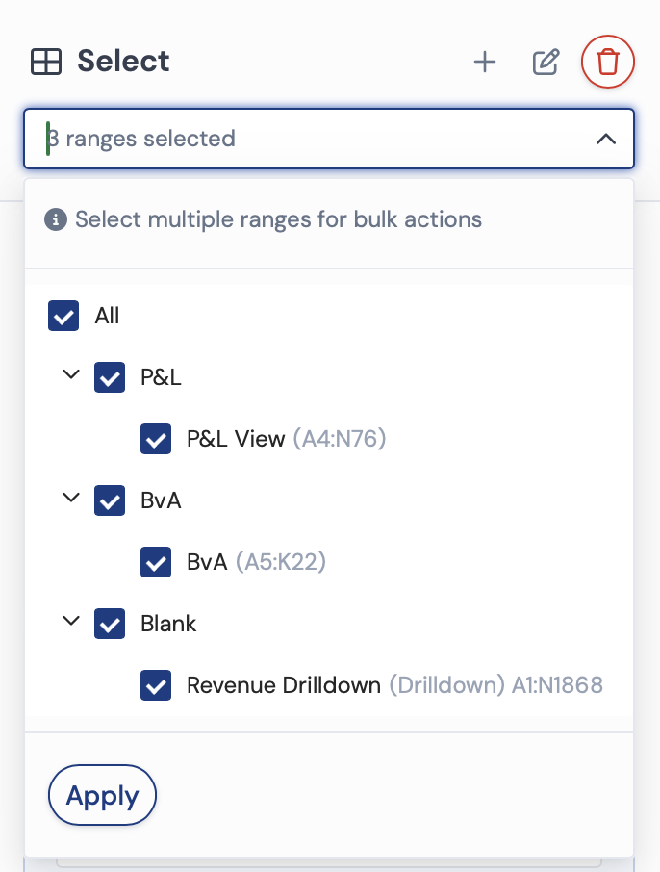Uncheck the All checkbox

point(63,316)
